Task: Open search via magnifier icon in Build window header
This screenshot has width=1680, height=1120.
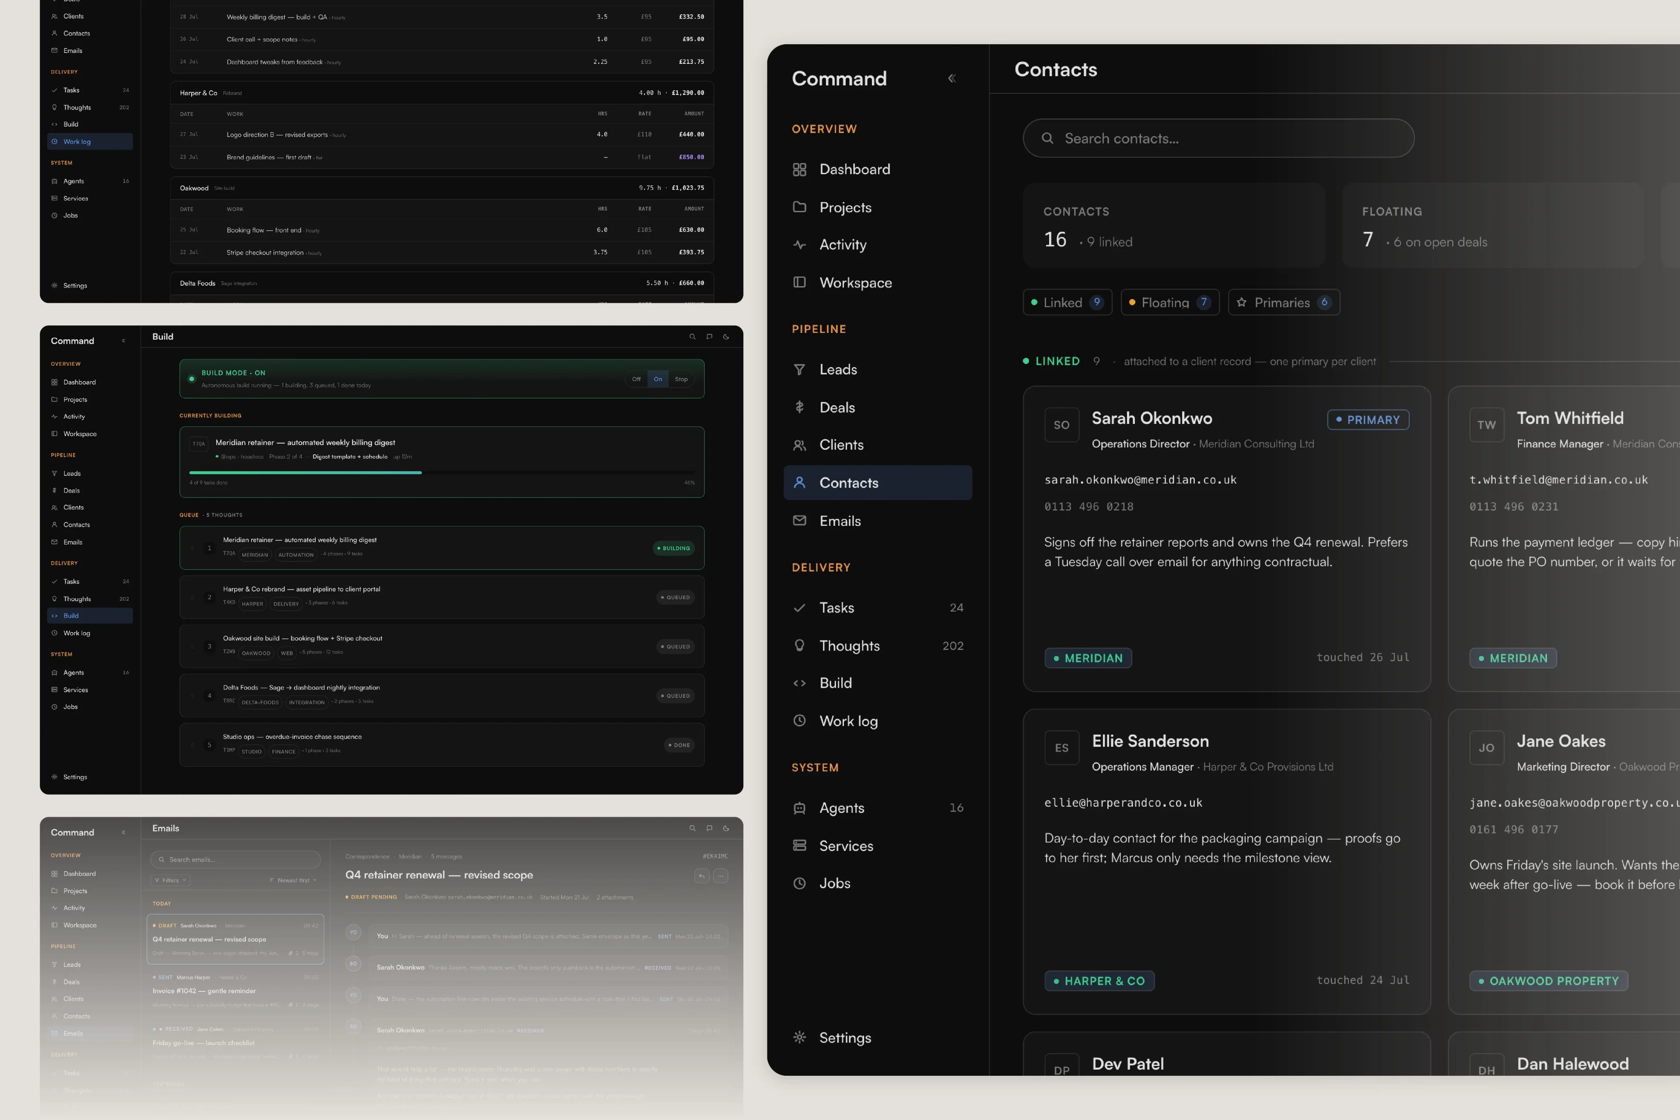Action: click(692, 336)
